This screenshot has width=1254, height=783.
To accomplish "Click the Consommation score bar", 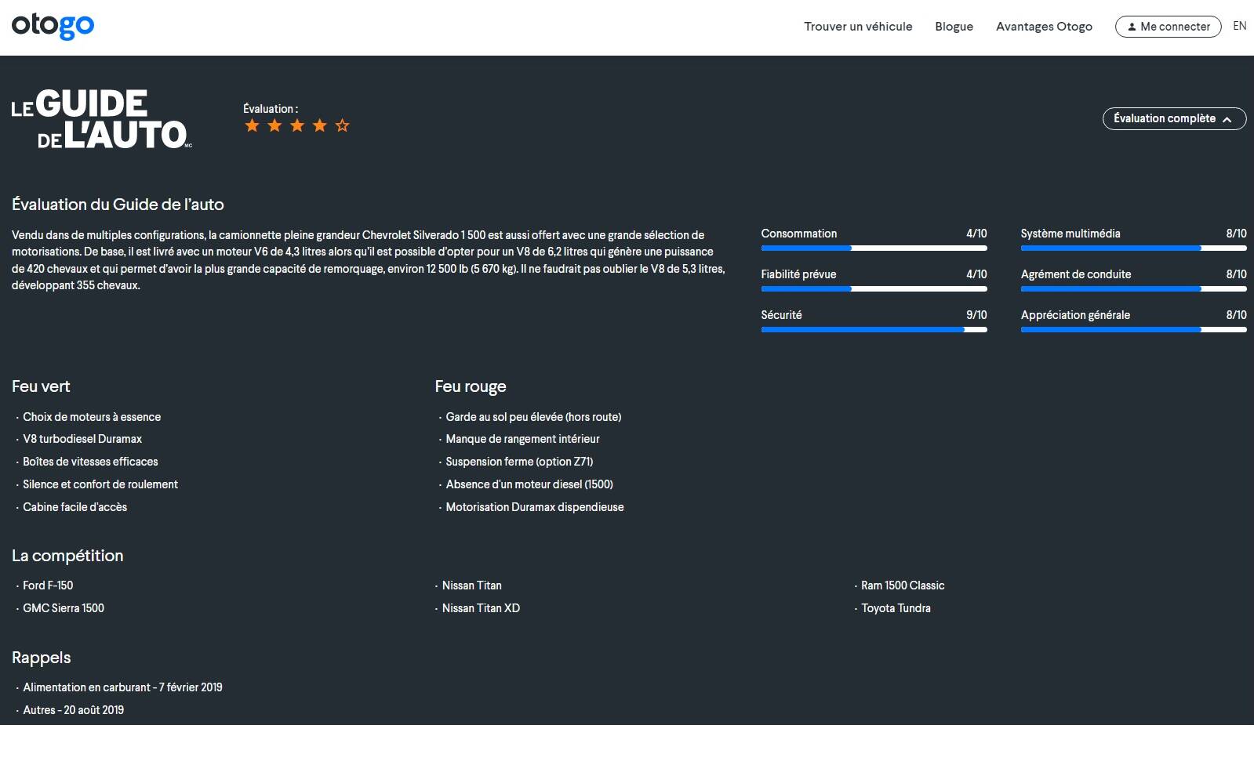I will pyautogui.click(x=874, y=248).
